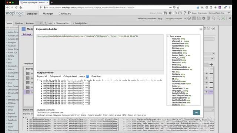
Task: Click the Firefox home button
Action: point(21,7)
